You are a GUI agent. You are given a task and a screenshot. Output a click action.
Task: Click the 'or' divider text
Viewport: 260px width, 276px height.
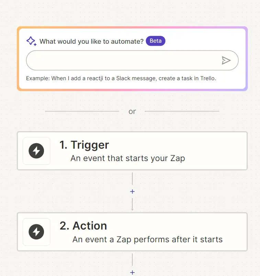(x=132, y=112)
